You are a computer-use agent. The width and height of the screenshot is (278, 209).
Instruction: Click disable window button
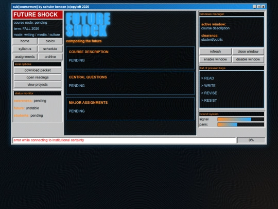coord(248,59)
